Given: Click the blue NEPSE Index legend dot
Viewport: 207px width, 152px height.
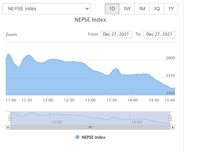Looking at the screenshot, I should [78, 137].
